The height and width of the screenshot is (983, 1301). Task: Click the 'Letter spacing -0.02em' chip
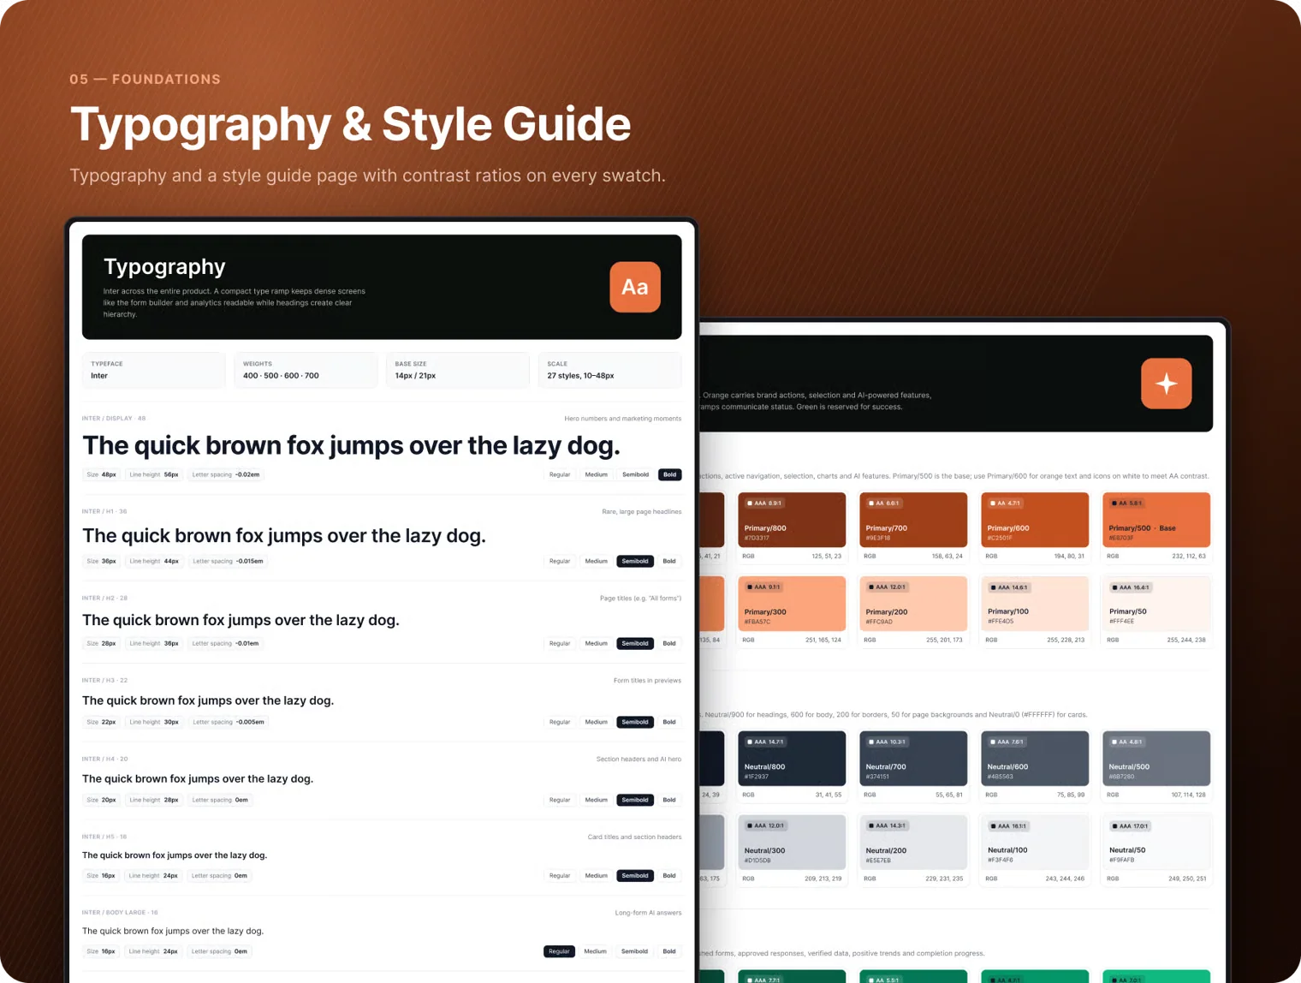click(226, 474)
